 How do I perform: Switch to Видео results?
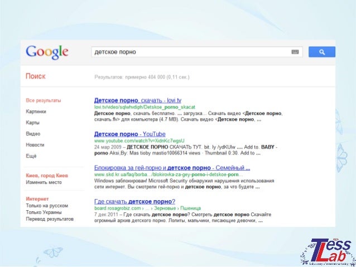tap(33, 134)
